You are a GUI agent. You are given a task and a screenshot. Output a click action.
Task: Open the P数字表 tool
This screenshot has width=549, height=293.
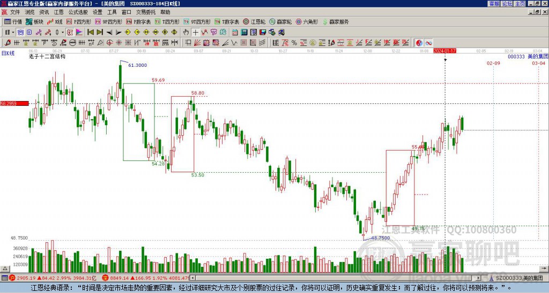click(139, 21)
